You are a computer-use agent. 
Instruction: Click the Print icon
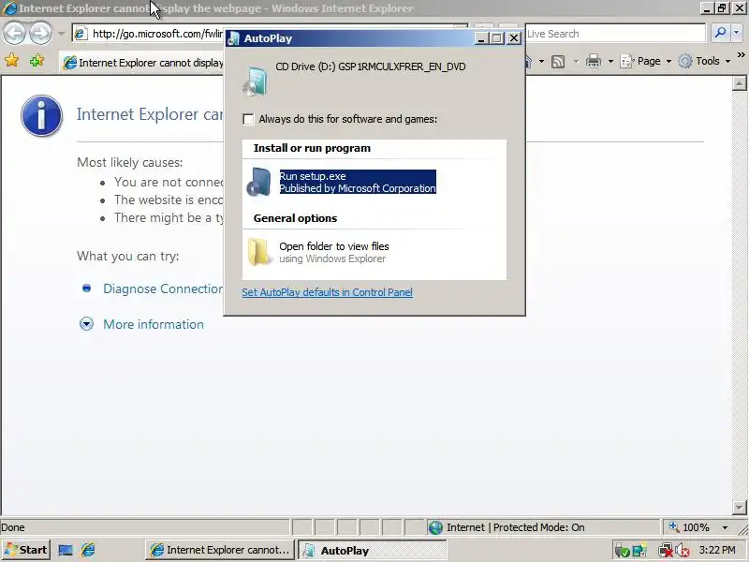594,61
